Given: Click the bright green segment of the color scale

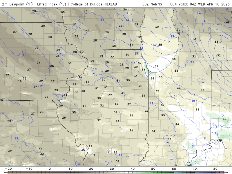Looking at the screenshot, I should (x=155, y=172).
